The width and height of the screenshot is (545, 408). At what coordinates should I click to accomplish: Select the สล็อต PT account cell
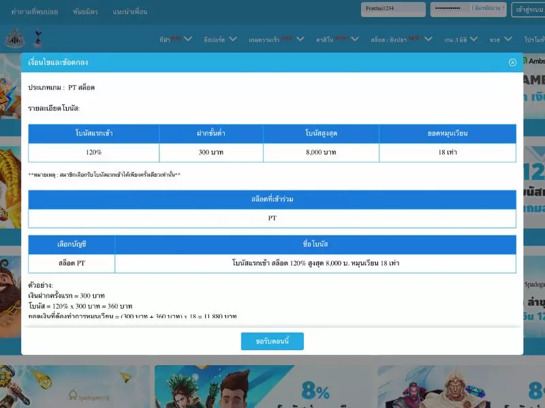click(x=72, y=263)
